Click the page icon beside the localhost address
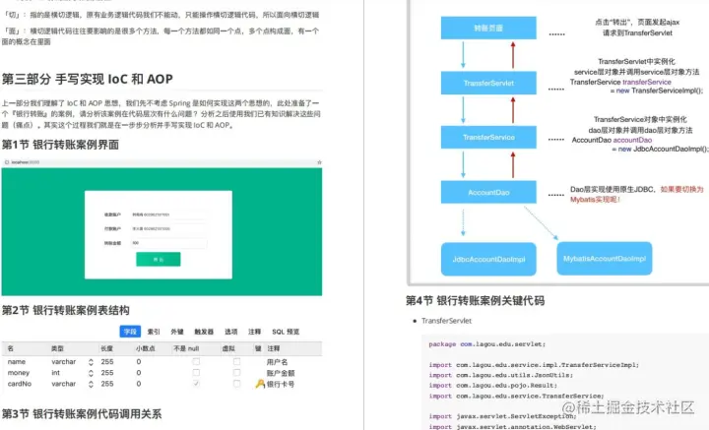 click(x=7, y=162)
